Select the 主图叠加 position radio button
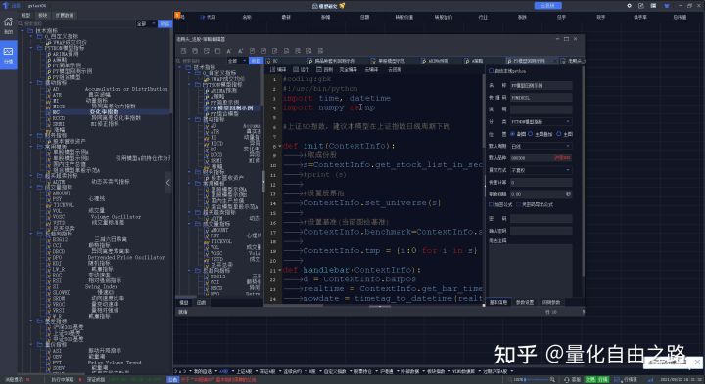This screenshot has height=384, width=705. pos(530,134)
